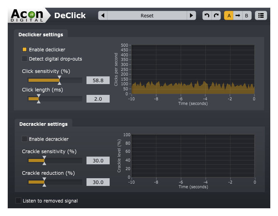Disable the Enable declicker checkbox

tap(24, 49)
